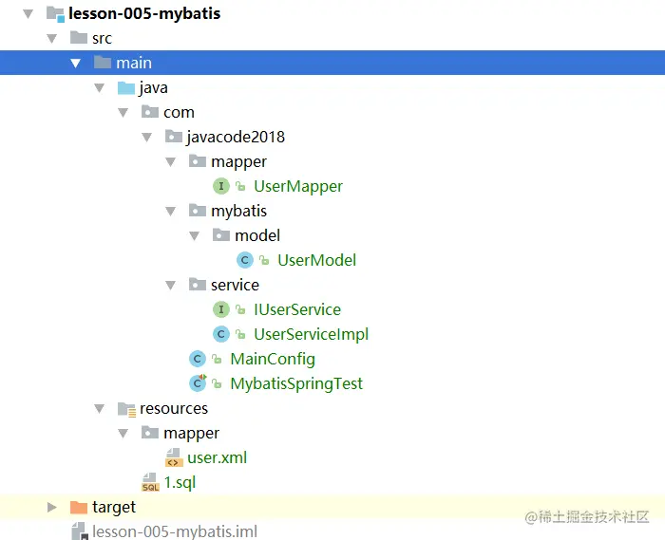Collapse the java folder arrow

99,88
